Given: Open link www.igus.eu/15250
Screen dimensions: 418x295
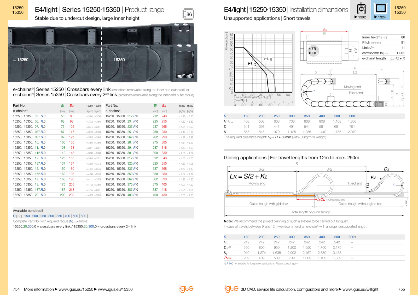Looking at the screenshot, I should tap(76, 289).
